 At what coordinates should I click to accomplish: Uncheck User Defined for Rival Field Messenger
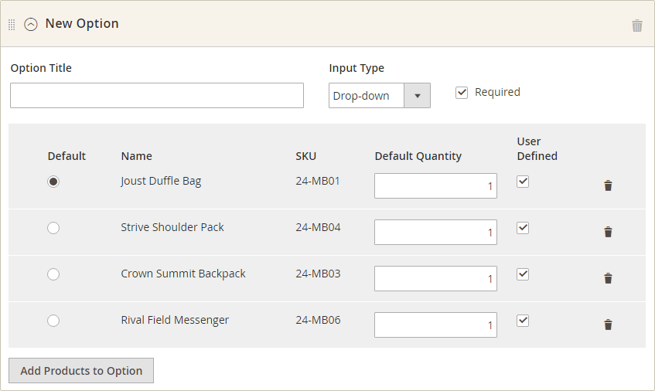[523, 321]
